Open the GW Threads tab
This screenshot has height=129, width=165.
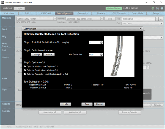coord(119,14)
